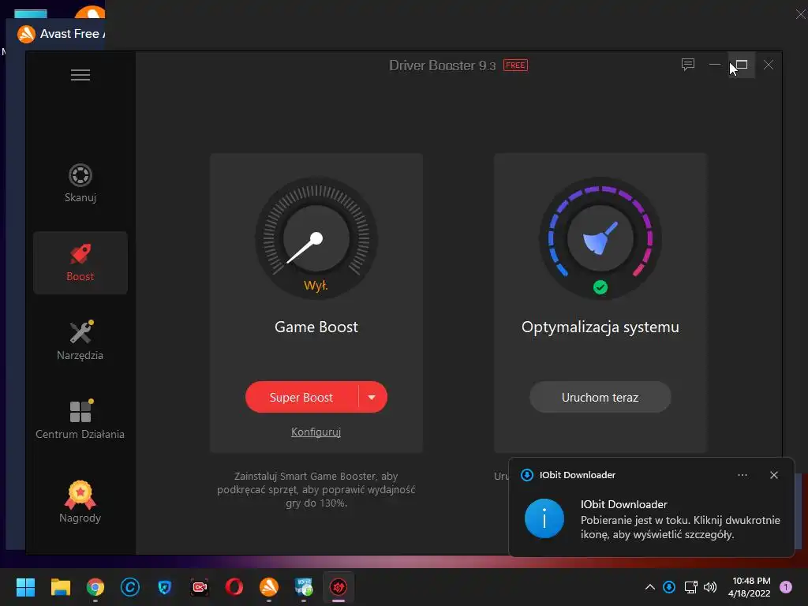808x606 pixels.
Task: Expand the Super Boost dropdown arrow
Action: pyautogui.click(x=372, y=398)
